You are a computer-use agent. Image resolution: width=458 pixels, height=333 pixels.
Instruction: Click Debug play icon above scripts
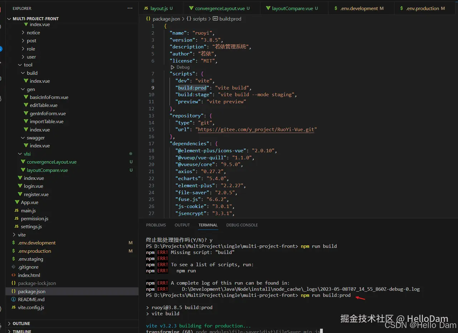(x=173, y=67)
